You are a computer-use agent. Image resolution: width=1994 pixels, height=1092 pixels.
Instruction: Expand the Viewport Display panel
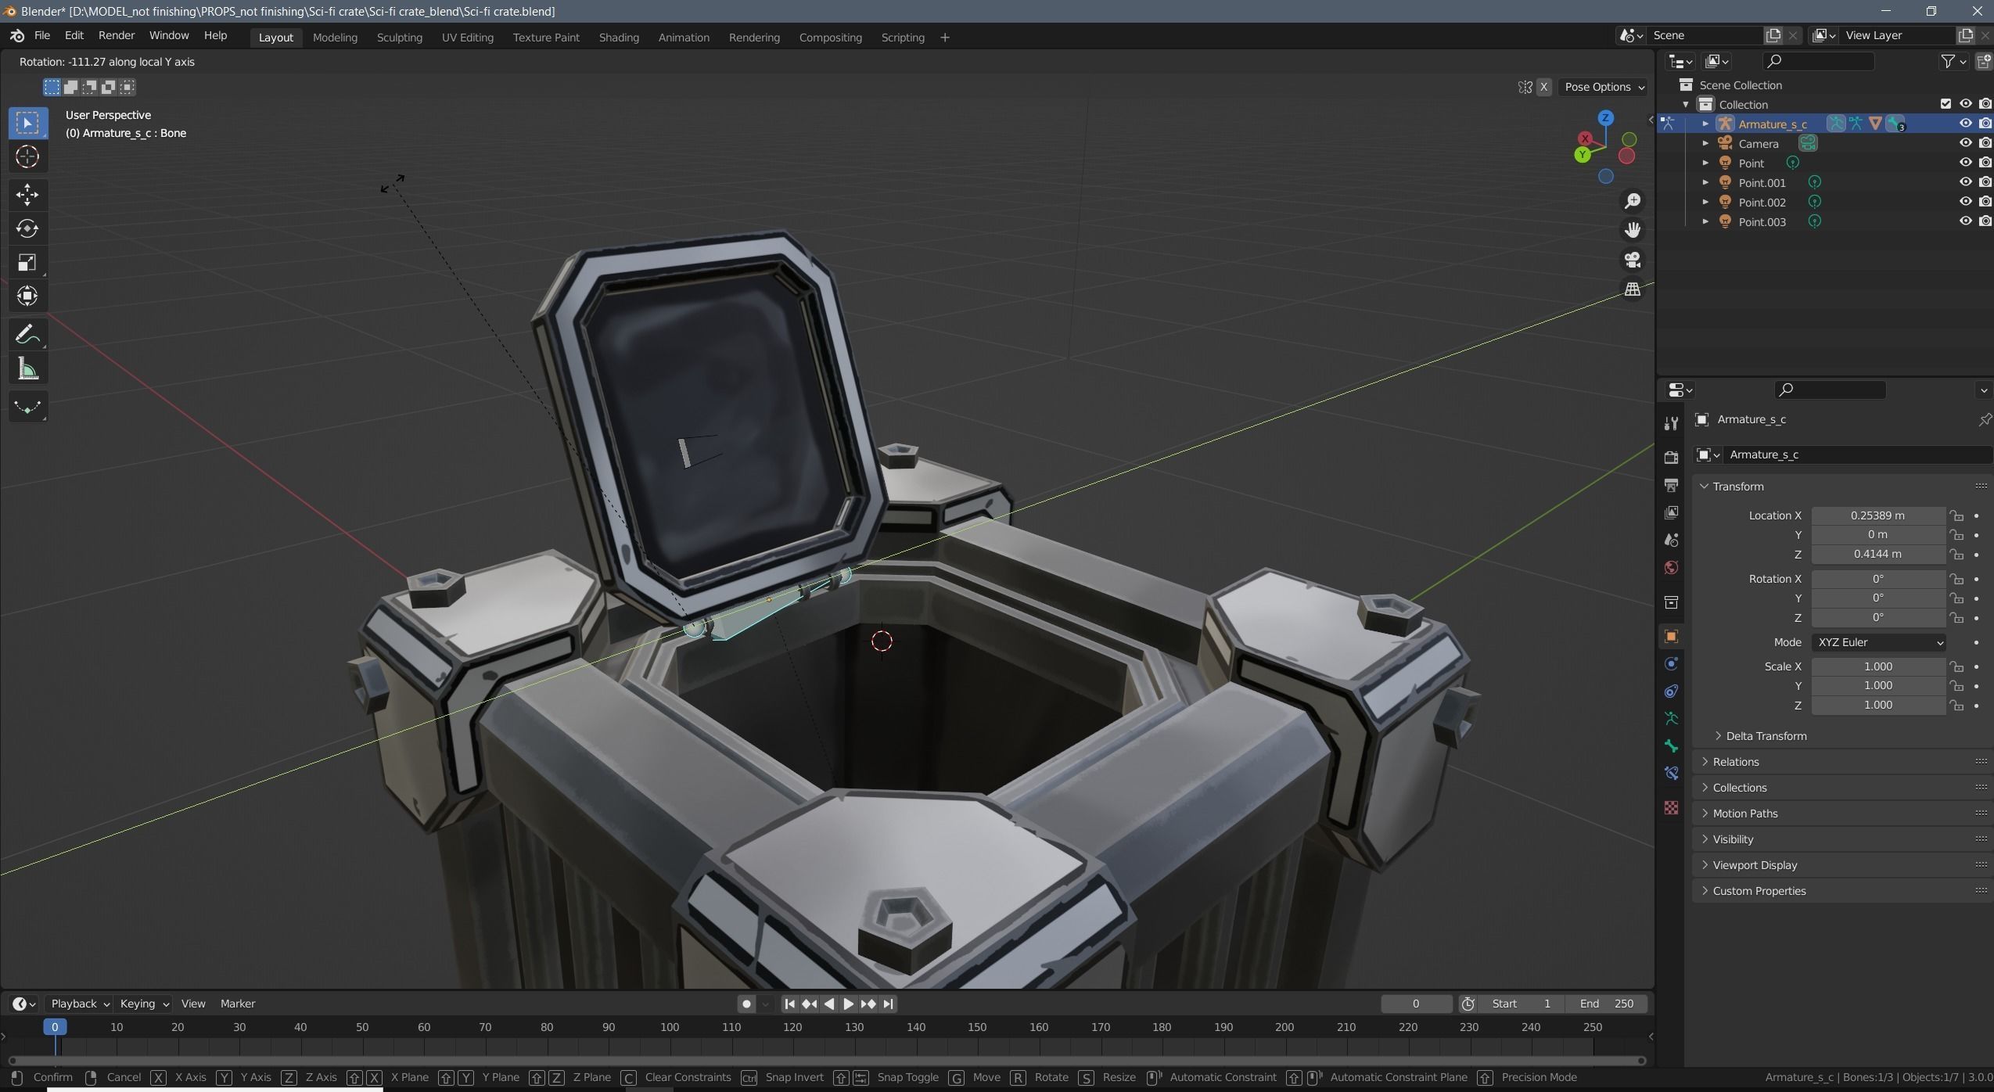pyautogui.click(x=1755, y=865)
